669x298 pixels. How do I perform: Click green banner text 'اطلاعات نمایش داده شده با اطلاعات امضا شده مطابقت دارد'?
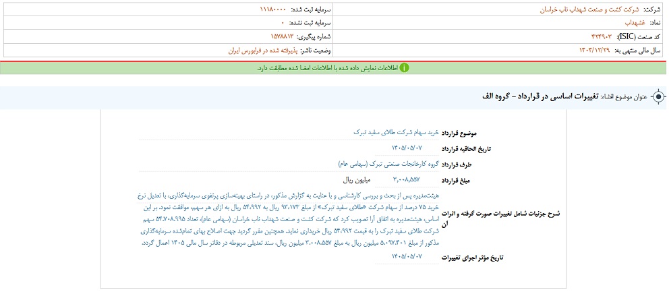[x=327, y=68]
